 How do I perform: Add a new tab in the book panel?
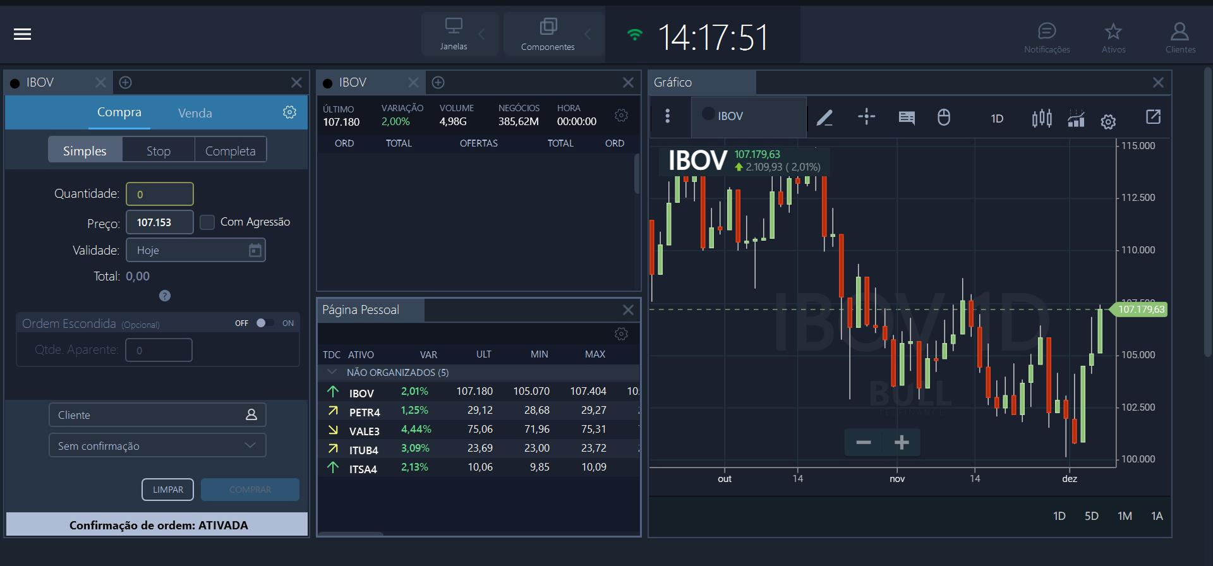(438, 82)
